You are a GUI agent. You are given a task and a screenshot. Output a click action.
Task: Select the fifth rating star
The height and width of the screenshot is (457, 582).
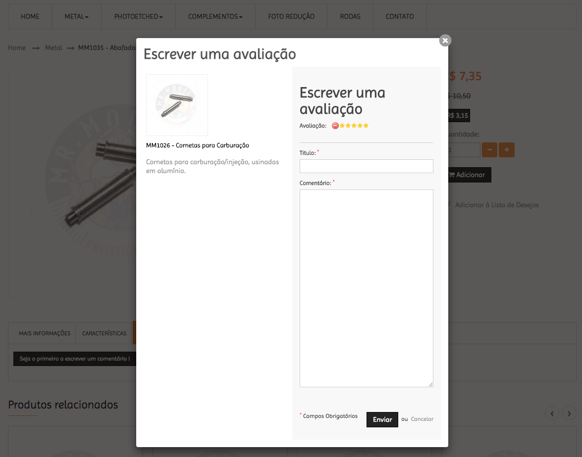coord(366,126)
